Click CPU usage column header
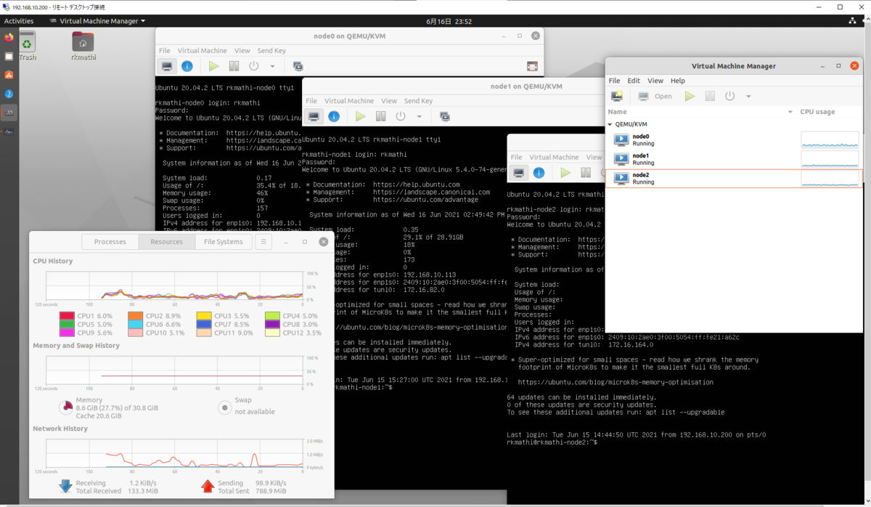The height and width of the screenshot is (507, 871). click(817, 112)
